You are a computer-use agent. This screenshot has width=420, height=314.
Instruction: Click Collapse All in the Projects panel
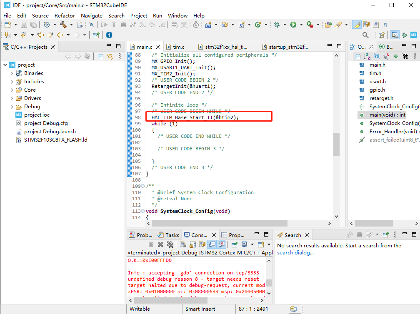pyautogui.click(x=100, y=56)
